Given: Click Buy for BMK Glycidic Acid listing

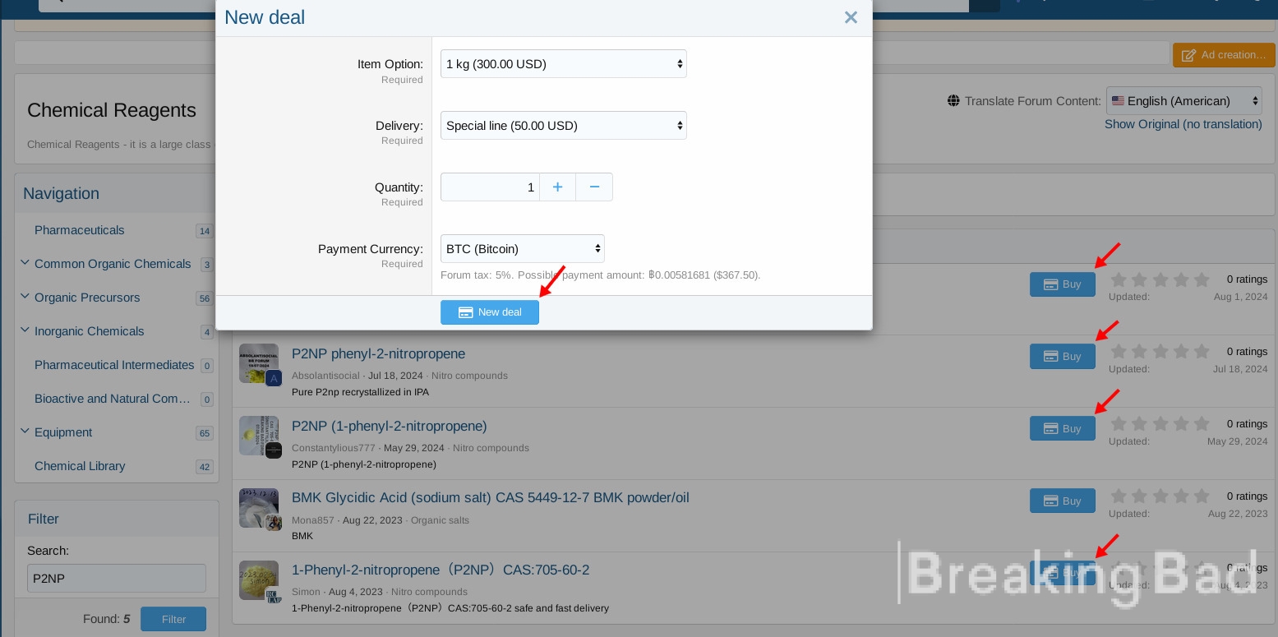Looking at the screenshot, I should (1063, 501).
